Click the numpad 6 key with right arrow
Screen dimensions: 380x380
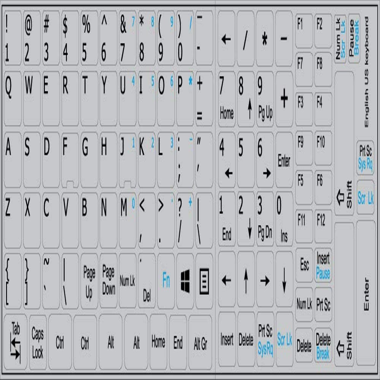[265, 160]
